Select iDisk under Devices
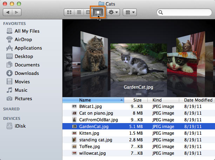215x160 pixels. 20,126
